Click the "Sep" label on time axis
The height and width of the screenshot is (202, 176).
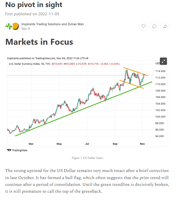pyautogui.click(x=115, y=144)
